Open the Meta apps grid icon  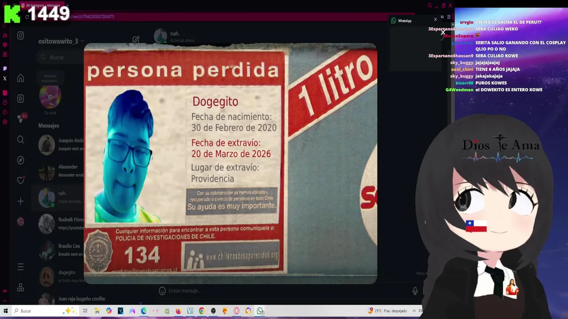tap(20, 288)
